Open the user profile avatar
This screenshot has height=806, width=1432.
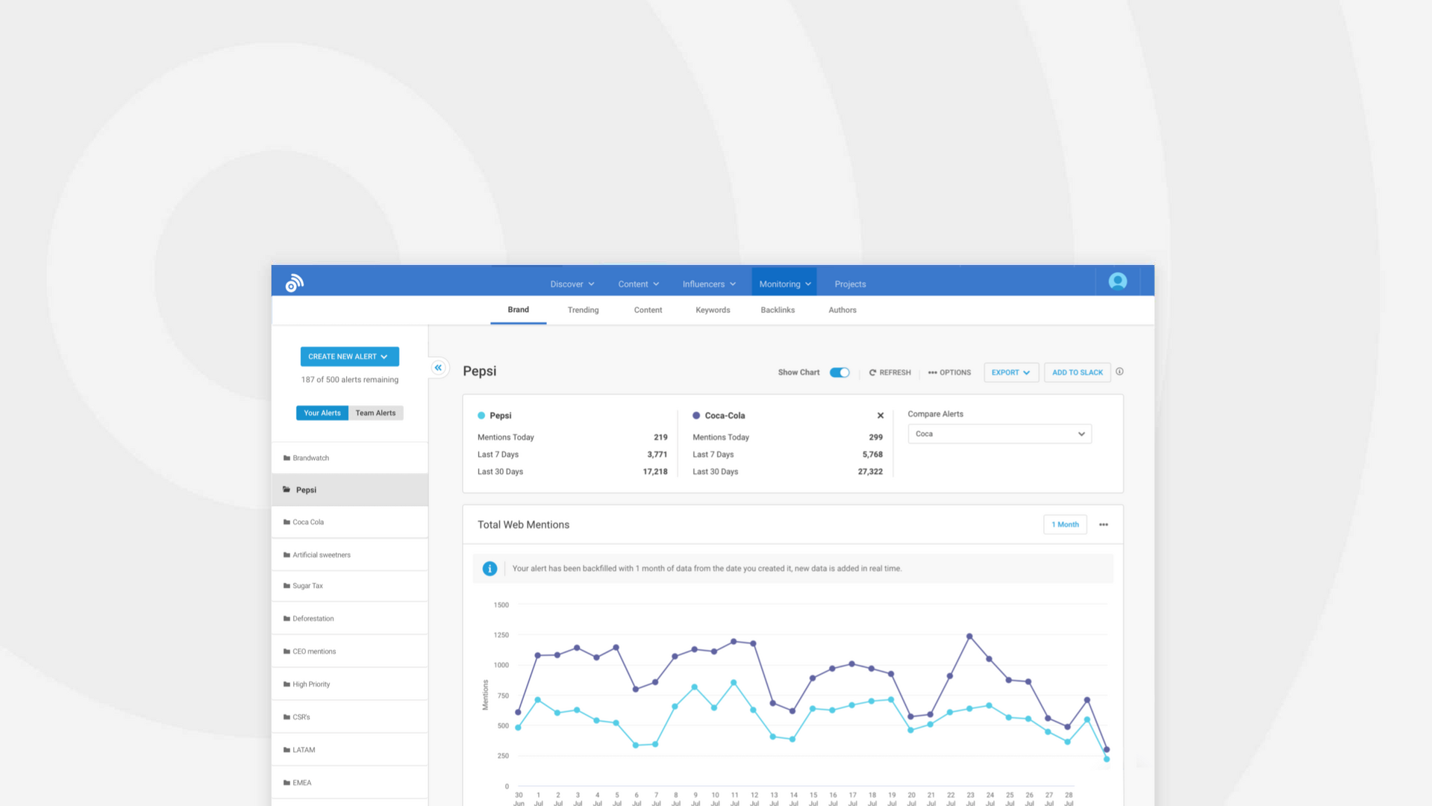pos(1117,281)
